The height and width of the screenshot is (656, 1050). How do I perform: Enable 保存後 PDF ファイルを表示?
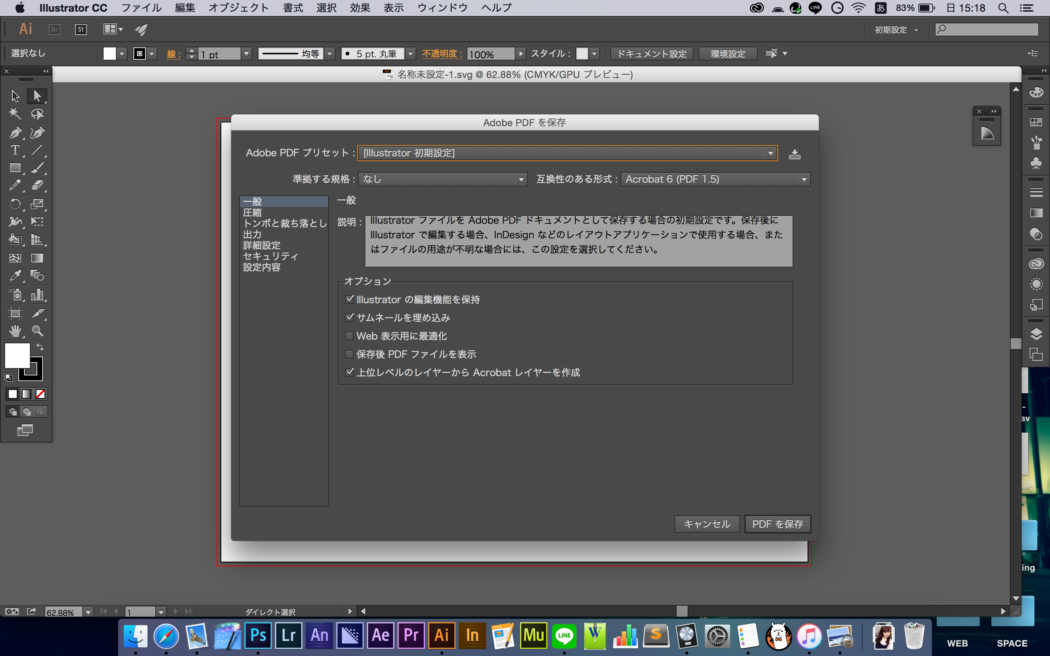pos(349,354)
